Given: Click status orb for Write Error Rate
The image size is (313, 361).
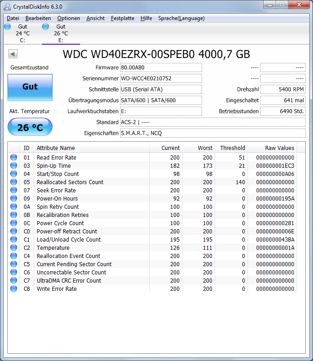Looking at the screenshot, I should [14, 289].
